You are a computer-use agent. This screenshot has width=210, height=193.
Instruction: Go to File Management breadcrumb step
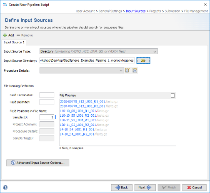pyautogui.click(x=196, y=11)
